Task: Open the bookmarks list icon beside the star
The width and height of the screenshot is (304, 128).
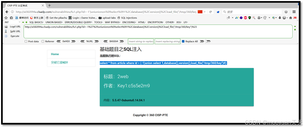Action: click(x=11, y=18)
